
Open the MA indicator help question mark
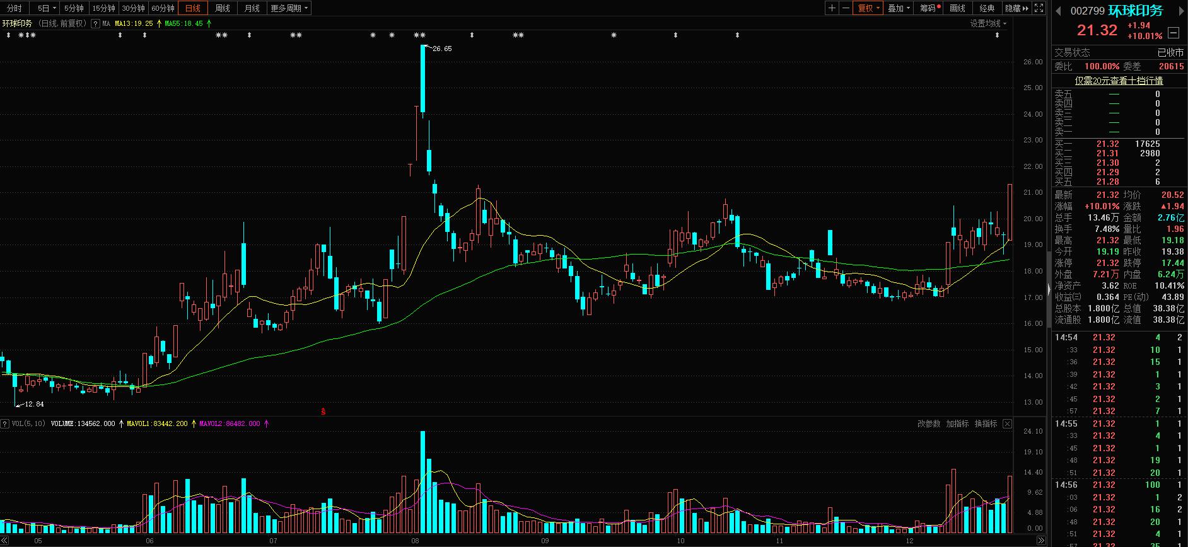(x=95, y=23)
